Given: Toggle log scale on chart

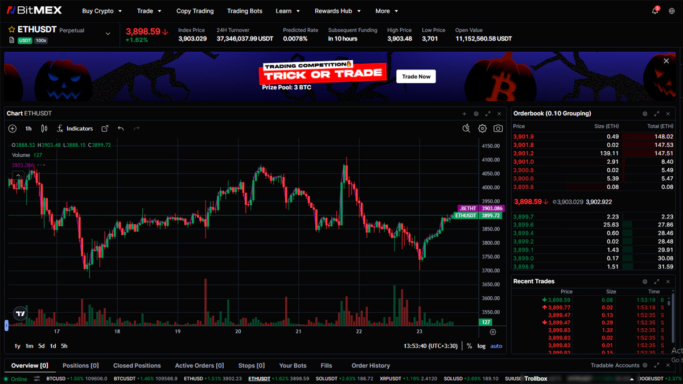Looking at the screenshot, I should point(482,346).
